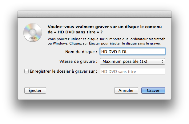
Task: Click the Vitesse de gravure label
Action: point(78,62)
